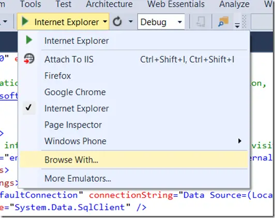Click the Ctrl+Shift+I shortcut text
The width and height of the screenshot is (275, 218).
click(x=187, y=59)
